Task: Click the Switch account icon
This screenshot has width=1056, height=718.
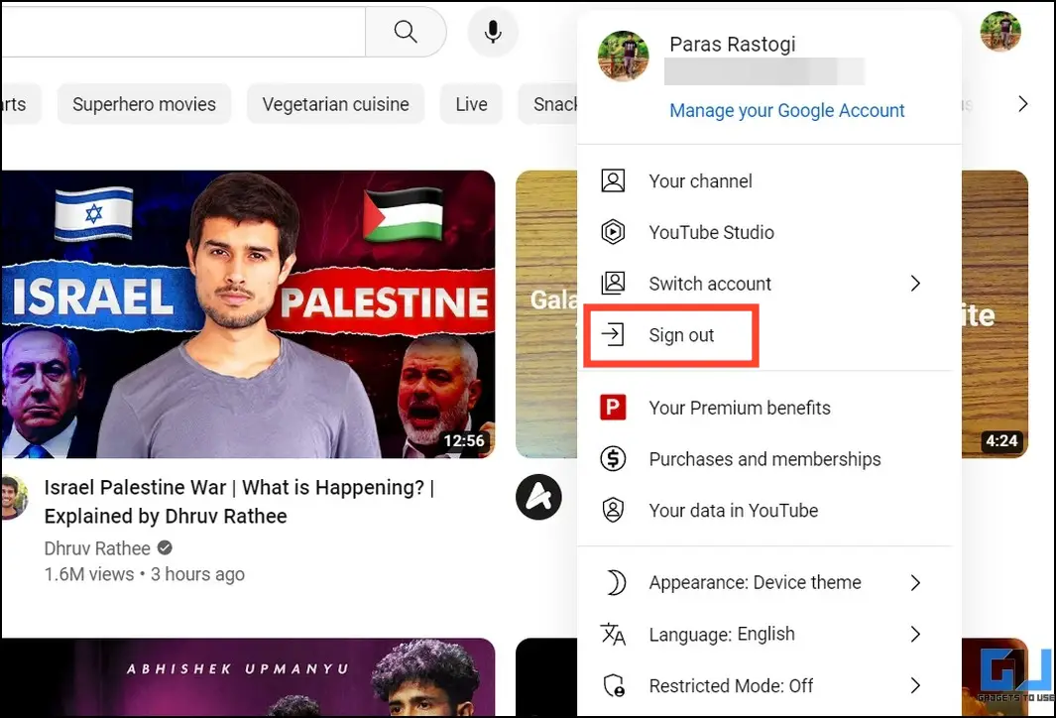Action: pos(613,284)
